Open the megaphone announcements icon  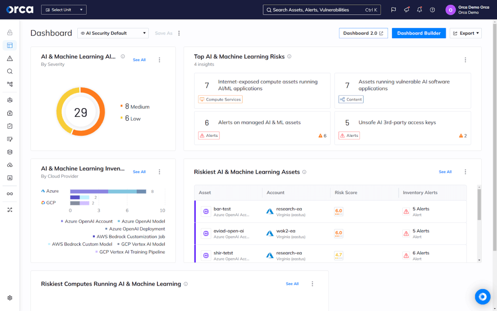click(407, 10)
